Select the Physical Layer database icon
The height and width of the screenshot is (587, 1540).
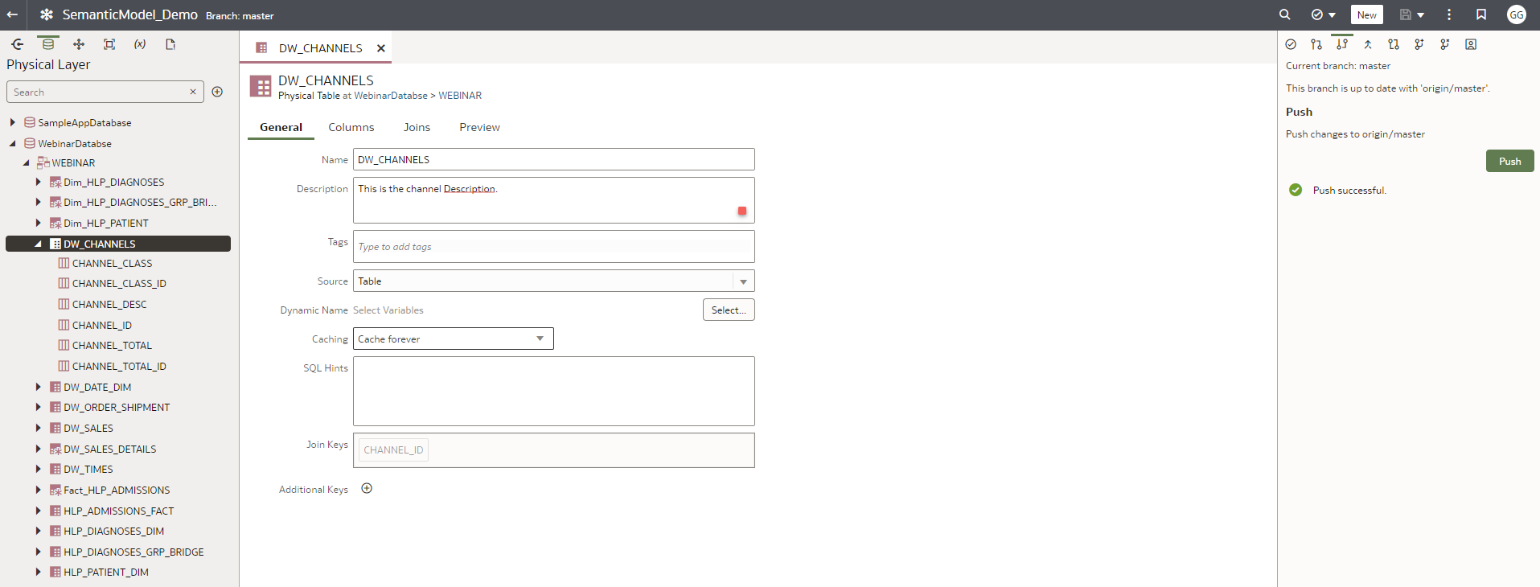tap(48, 44)
